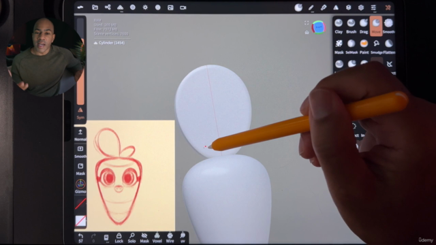Viewport: 436px width, 245px height.
Task: Select the Smooth tool in tool panel
Action: 388,26
